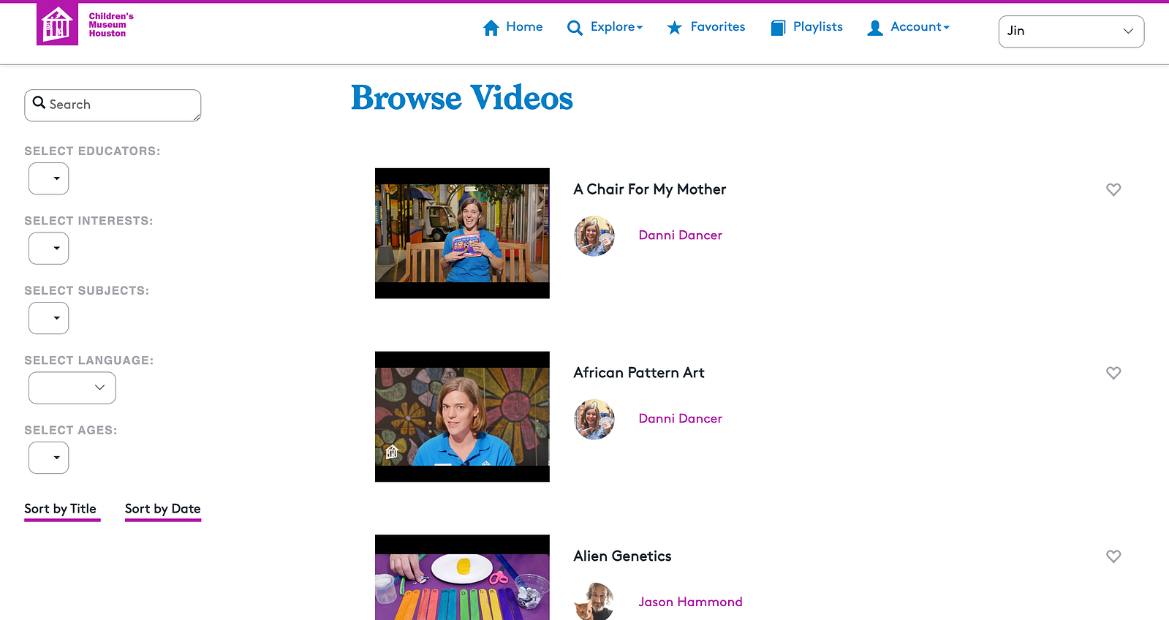Open Alien Genetics title link
This screenshot has height=620, width=1169.
tap(623, 556)
